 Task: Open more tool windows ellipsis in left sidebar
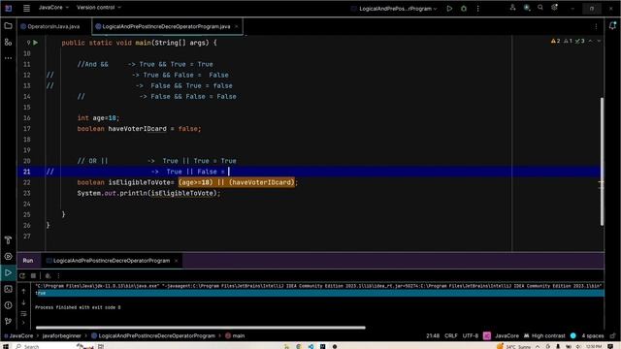point(8,58)
